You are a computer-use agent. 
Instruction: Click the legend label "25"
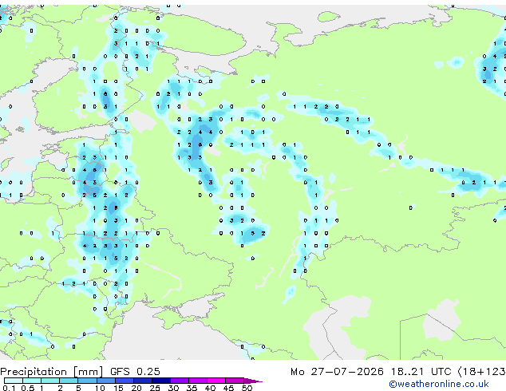155,388
